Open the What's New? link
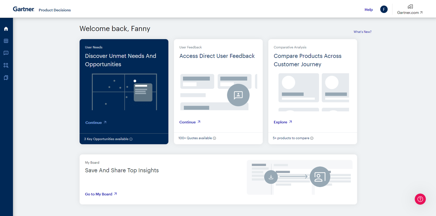This screenshot has height=216, width=436. (362, 32)
